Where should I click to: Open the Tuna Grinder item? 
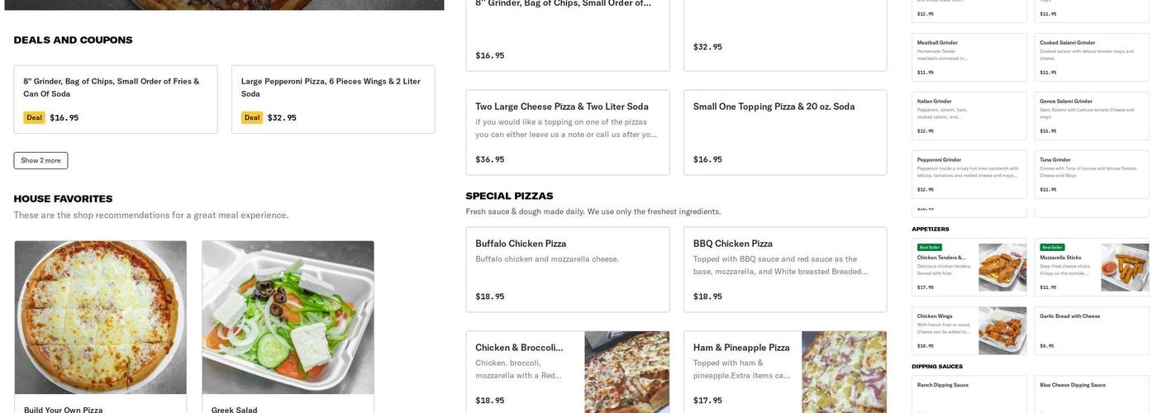pos(1091,174)
